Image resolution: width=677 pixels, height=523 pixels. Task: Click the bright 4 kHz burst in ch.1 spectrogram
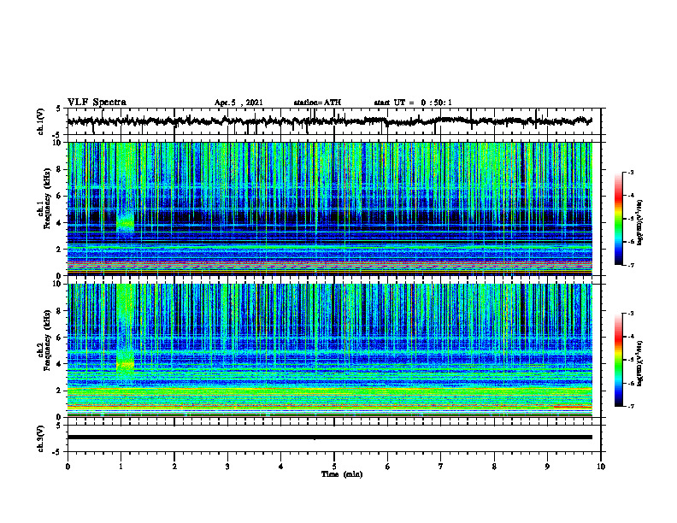[x=125, y=223]
